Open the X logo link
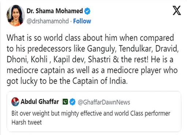 coord(177,11)
